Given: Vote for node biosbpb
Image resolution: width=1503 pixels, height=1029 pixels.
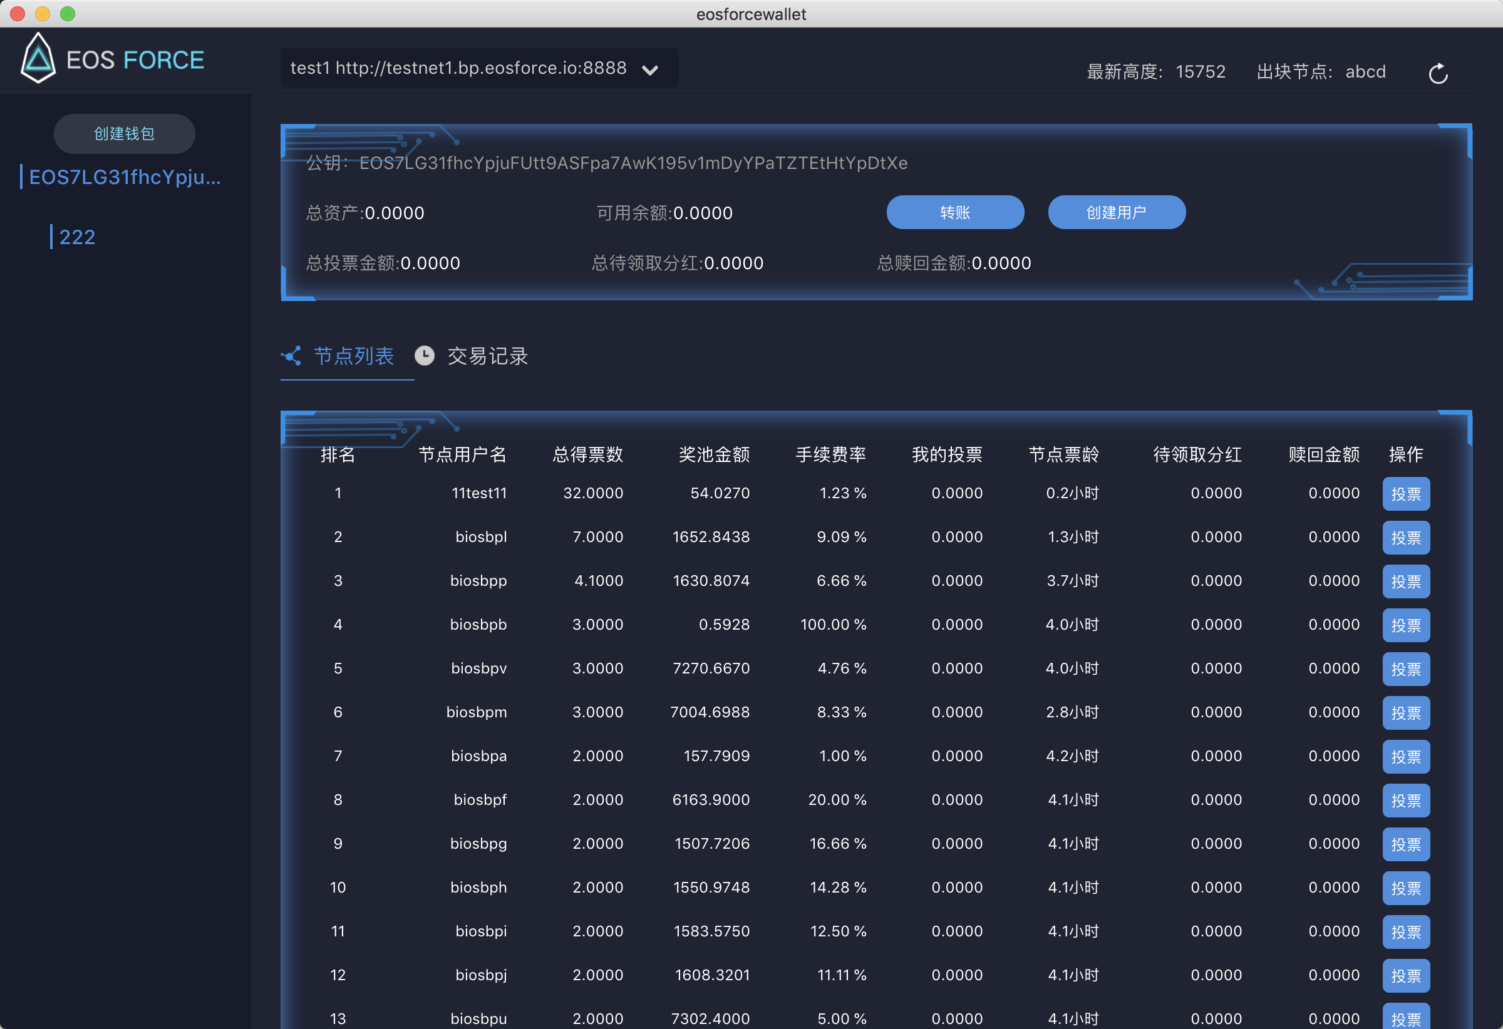Looking at the screenshot, I should pyautogui.click(x=1405, y=625).
